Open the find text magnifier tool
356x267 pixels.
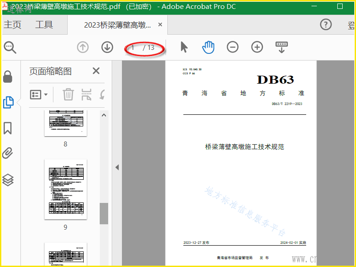pos(10,47)
